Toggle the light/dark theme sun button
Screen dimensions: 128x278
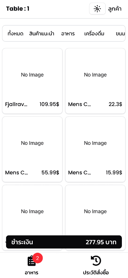[97, 9]
